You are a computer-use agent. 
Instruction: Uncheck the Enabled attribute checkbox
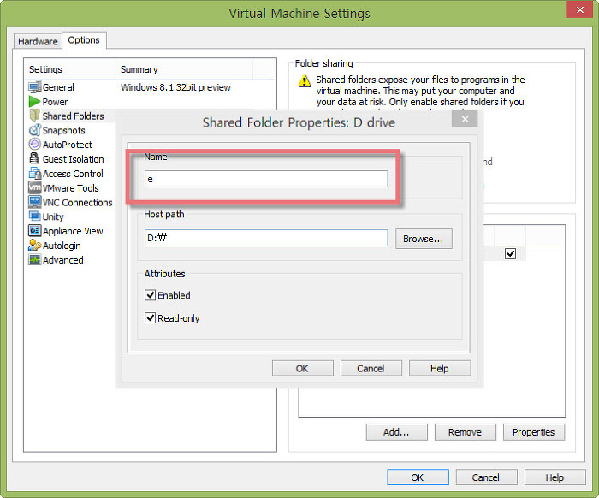(151, 295)
